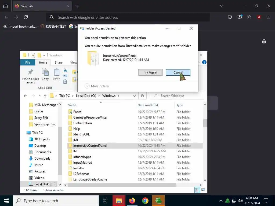Go up one folder level in Explorer

click(45, 96)
